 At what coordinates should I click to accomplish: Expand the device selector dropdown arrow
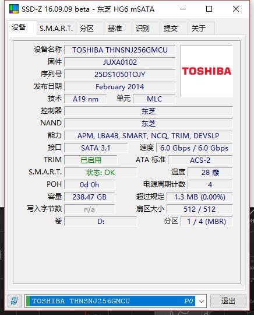pos(202,301)
